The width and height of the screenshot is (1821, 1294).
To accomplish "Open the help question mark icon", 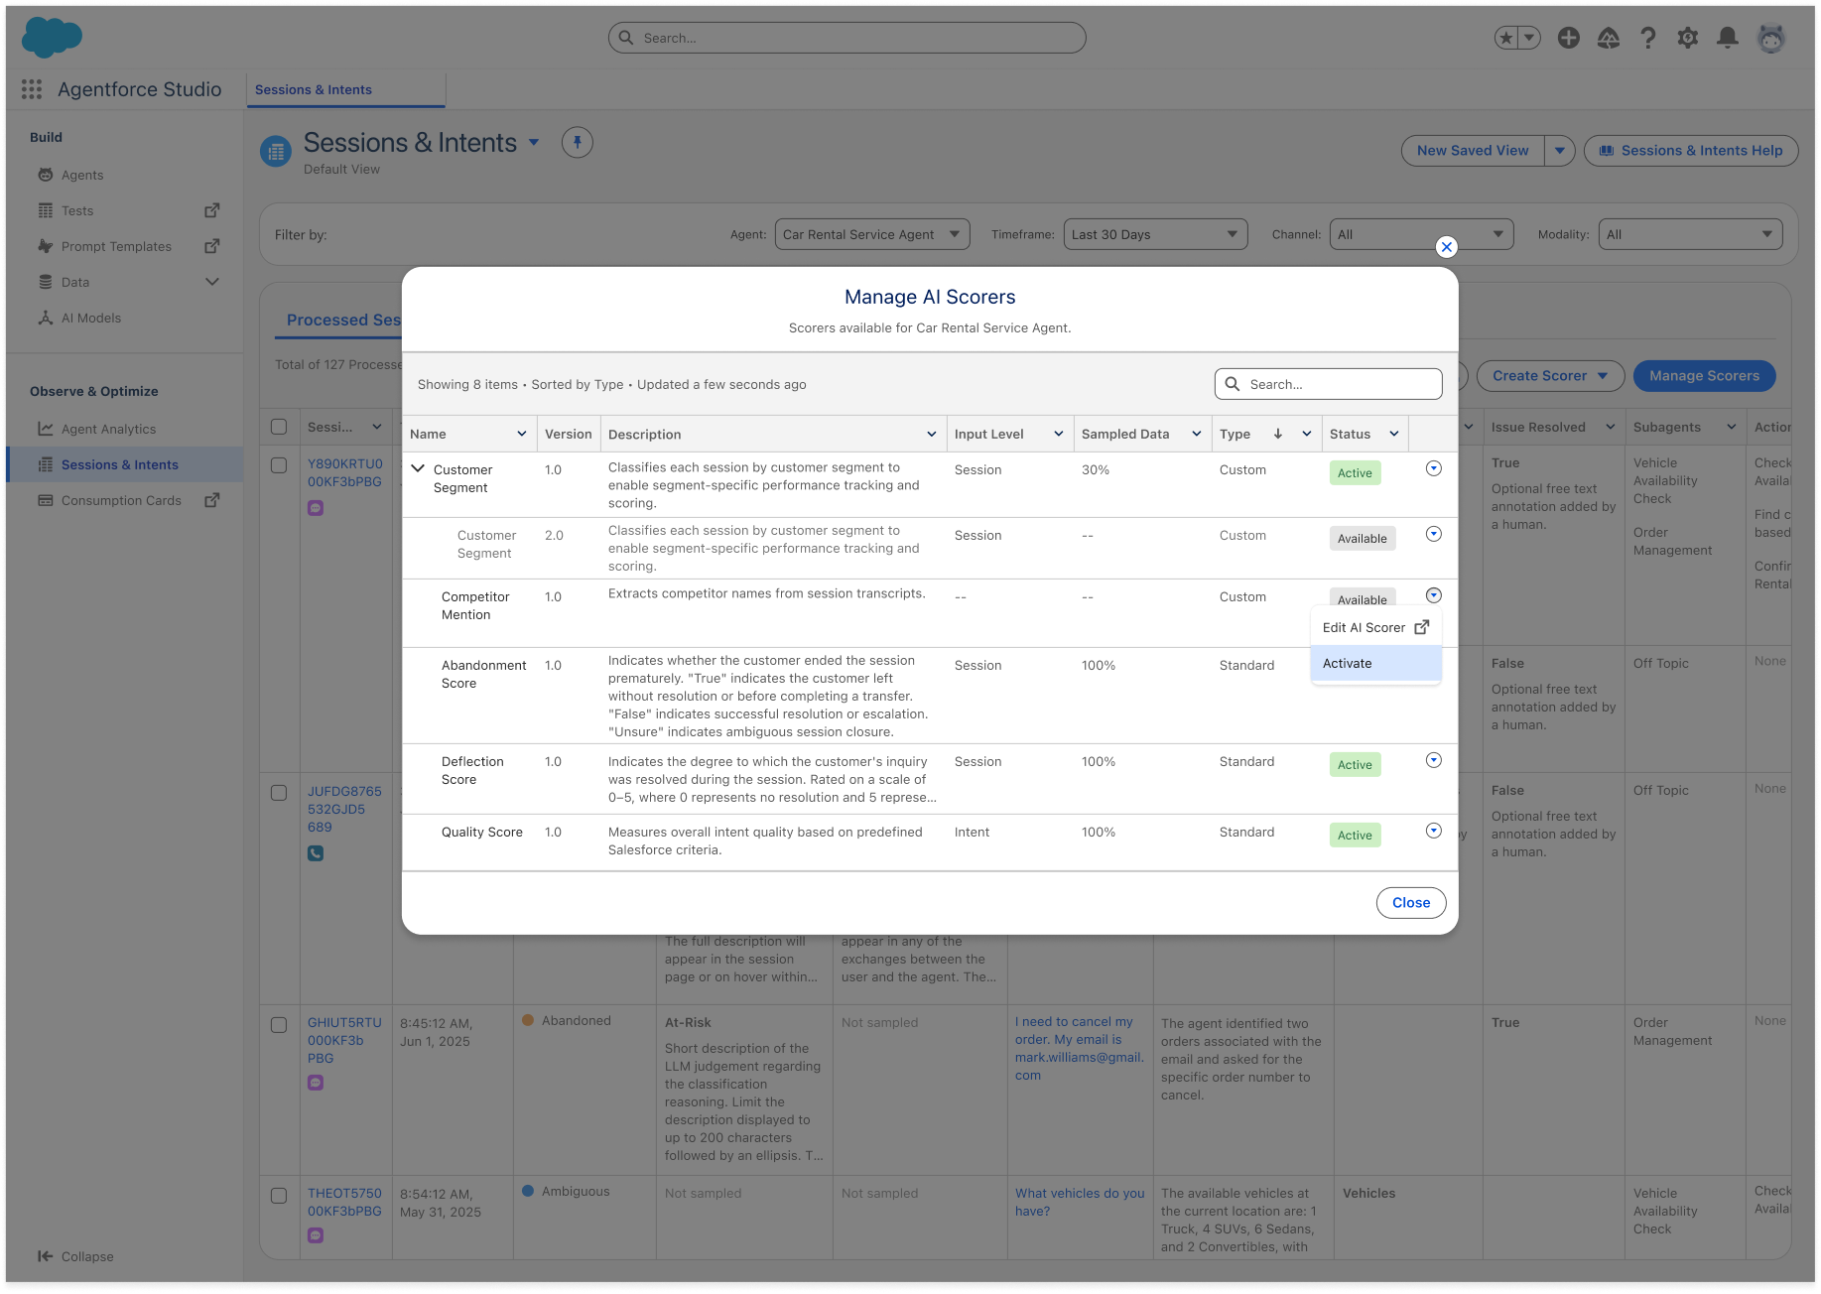I will [1648, 38].
